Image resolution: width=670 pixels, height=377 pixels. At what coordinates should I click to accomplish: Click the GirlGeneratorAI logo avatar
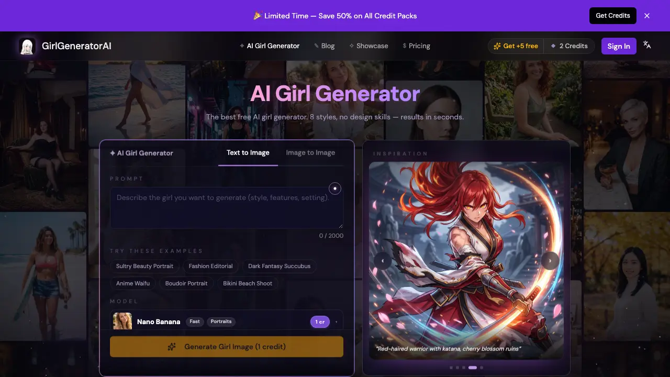point(27,46)
